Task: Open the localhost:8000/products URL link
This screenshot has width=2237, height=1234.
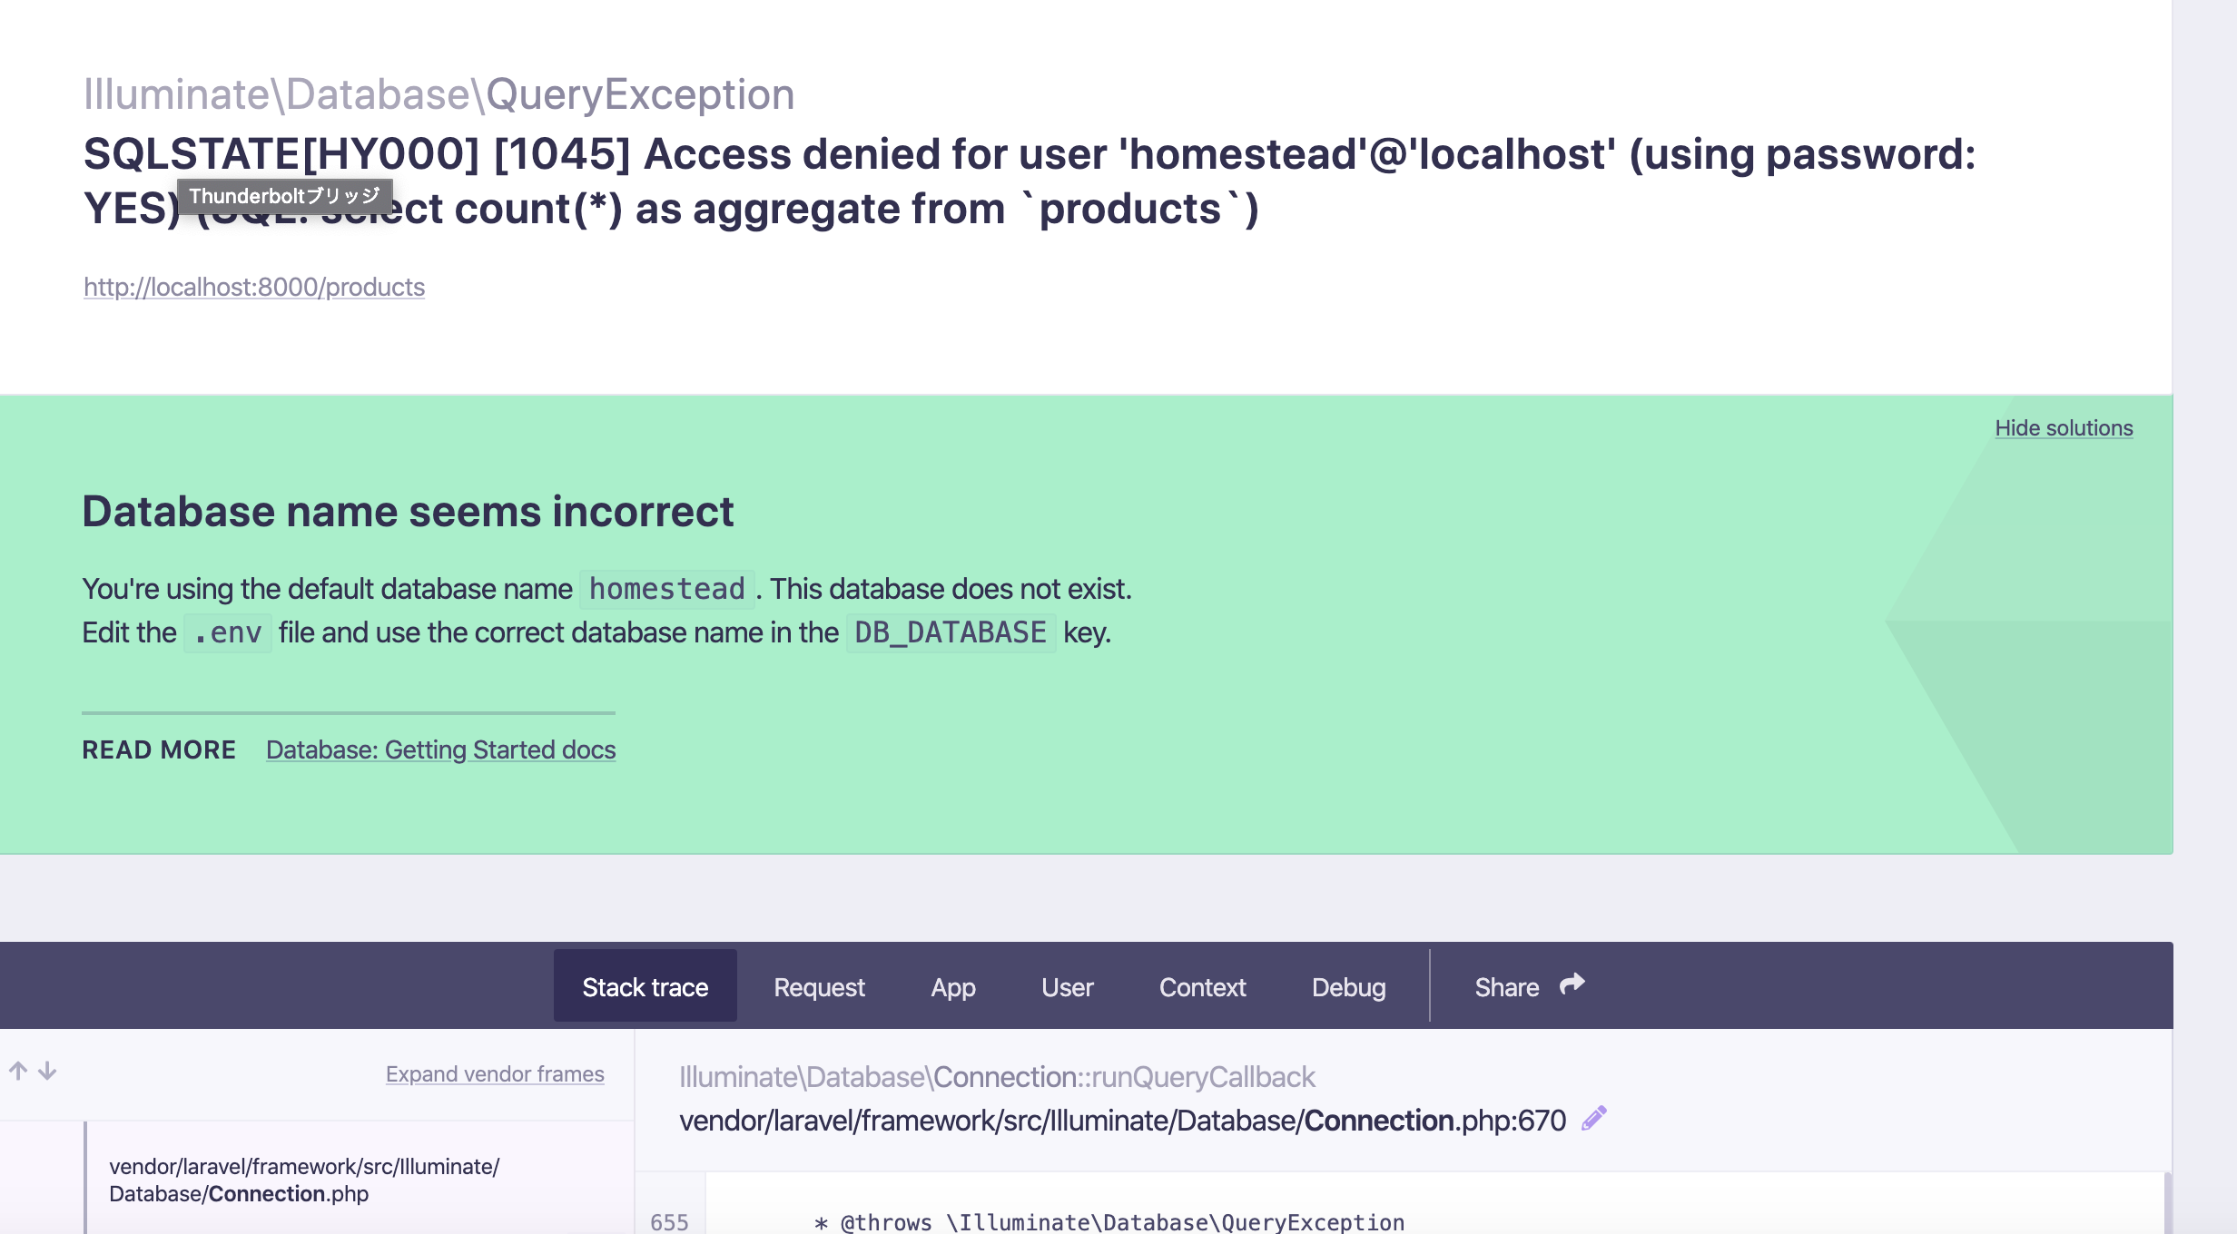Action: click(253, 287)
